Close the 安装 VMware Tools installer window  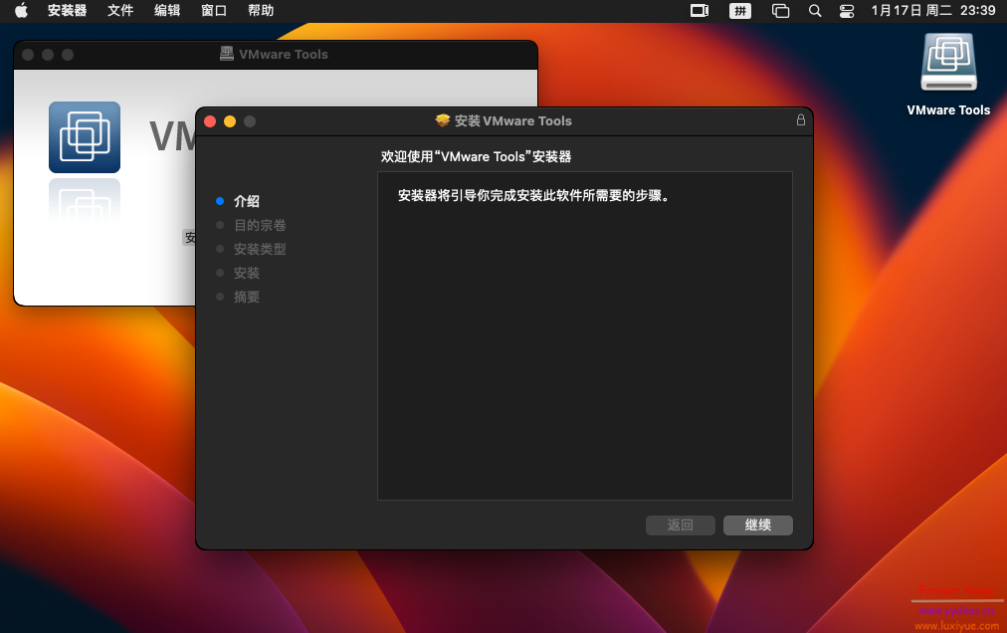pyautogui.click(x=210, y=121)
